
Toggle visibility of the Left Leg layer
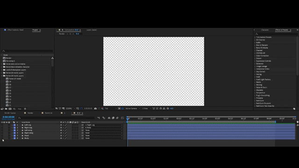2,125
